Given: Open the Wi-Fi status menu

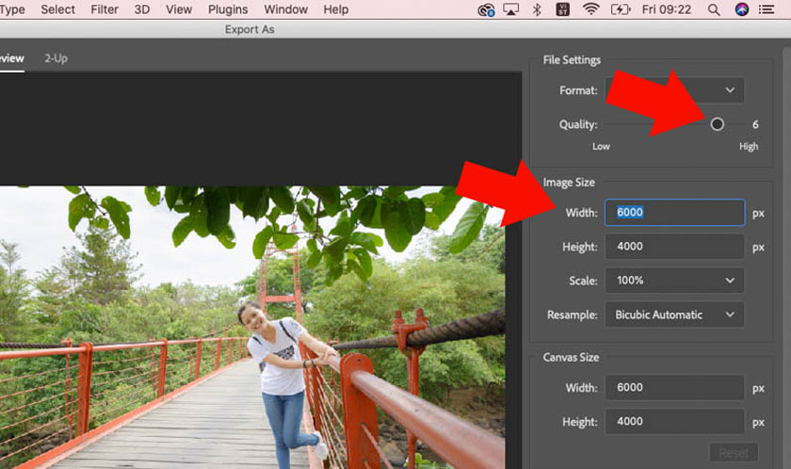Looking at the screenshot, I should pyautogui.click(x=590, y=9).
